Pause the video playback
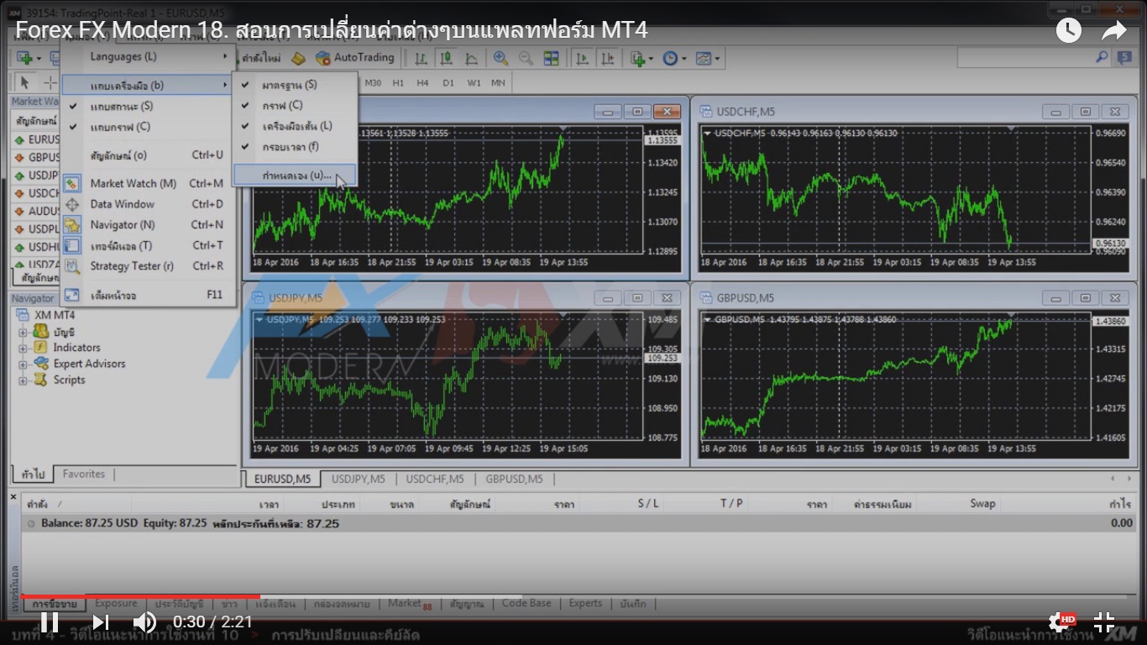1147x645 pixels. 50,622
